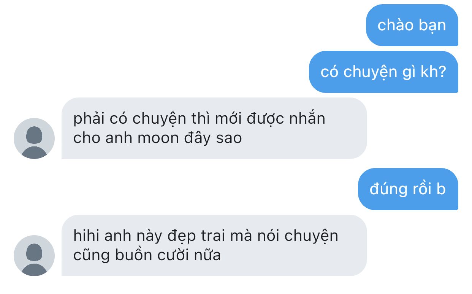Click the gray 'hihi anh này đẹp trai' bubble
The height and width of the screenshot is (294, 472).
coord(214,245)
